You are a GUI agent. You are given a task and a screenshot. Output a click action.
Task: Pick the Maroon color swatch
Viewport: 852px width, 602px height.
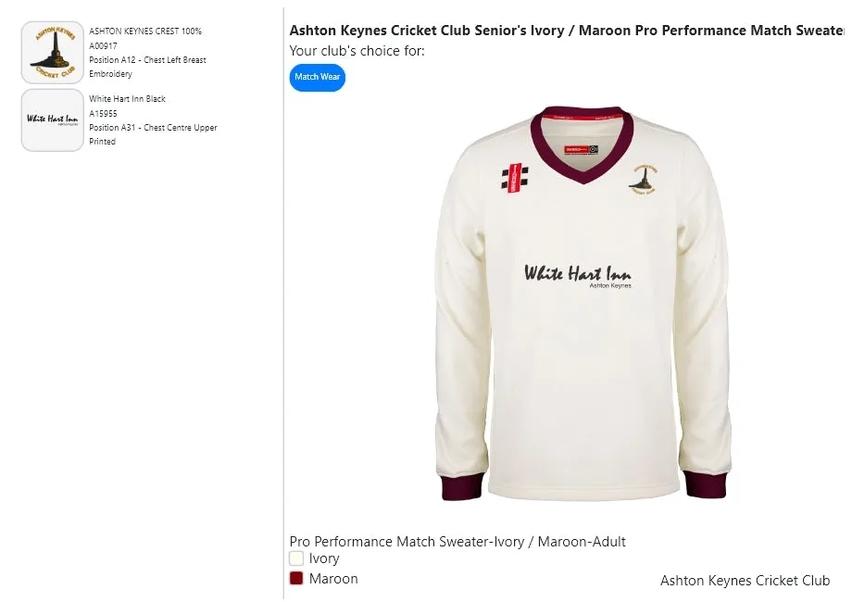[296, 578]
